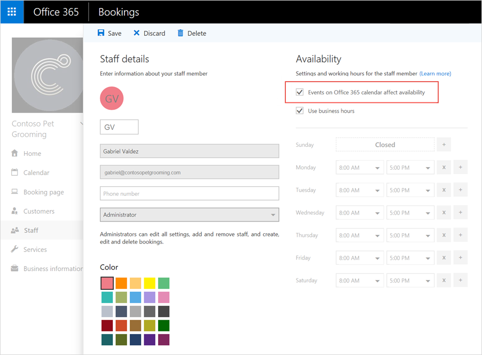
Task: Click the Save disk icon
Action: 101,33
